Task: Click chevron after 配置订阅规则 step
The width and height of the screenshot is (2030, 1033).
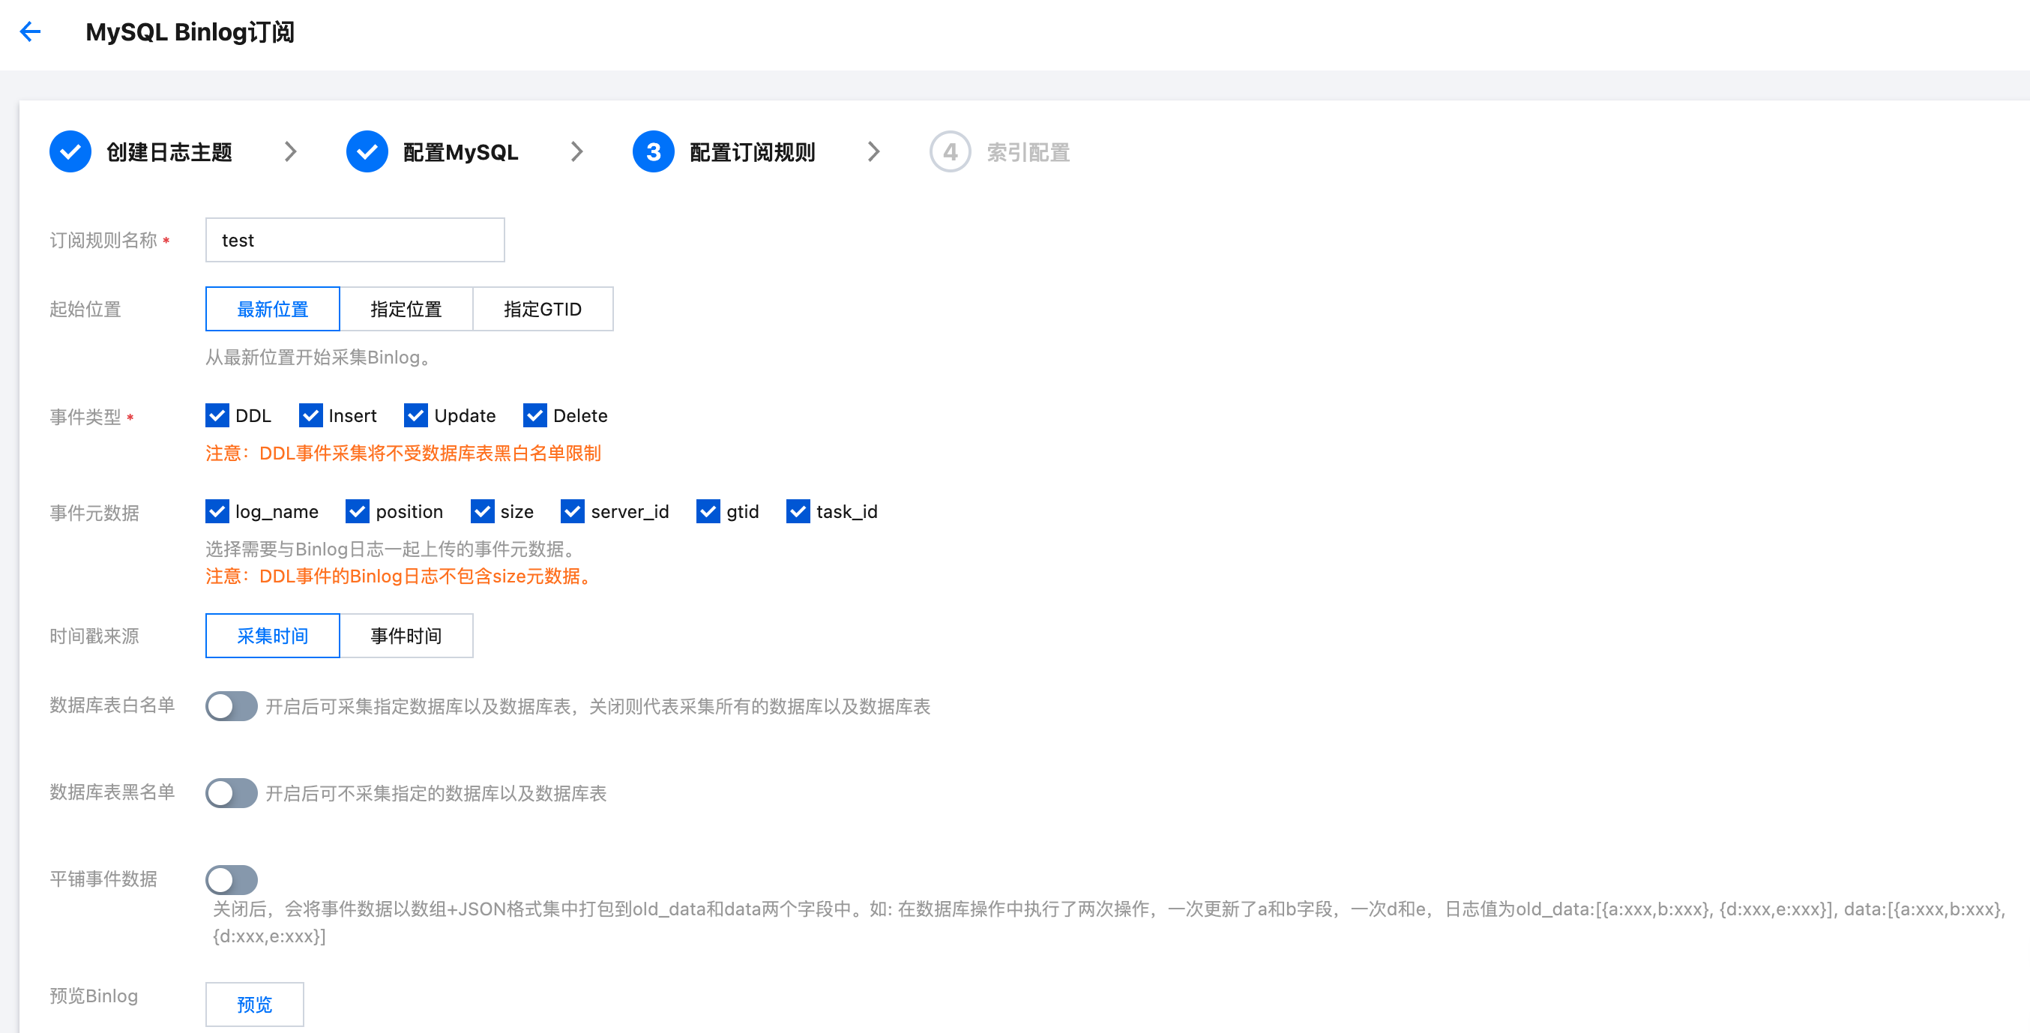Action: [x=873, y=151]
